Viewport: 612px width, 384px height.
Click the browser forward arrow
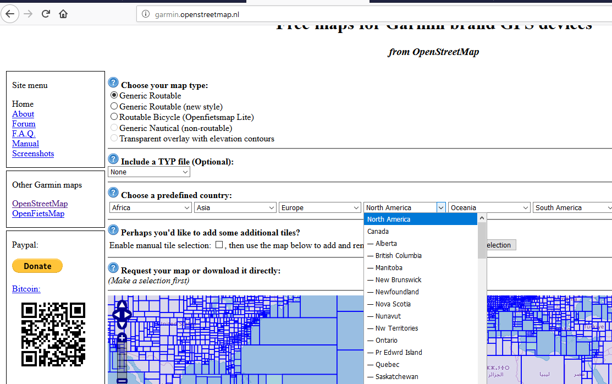pyautogui.click(x=27, y=14)
